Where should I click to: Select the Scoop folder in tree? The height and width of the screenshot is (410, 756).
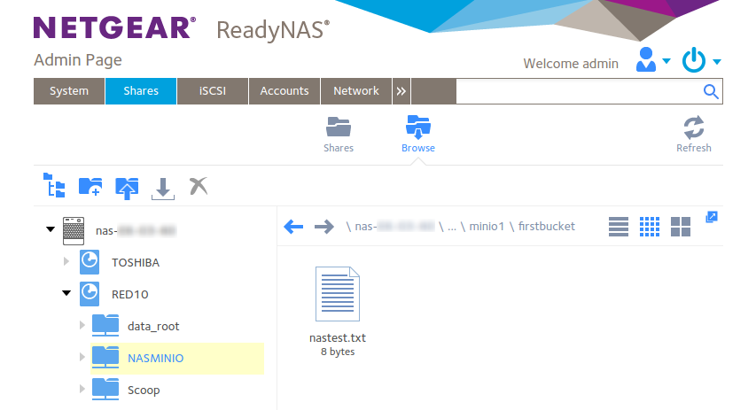point(144,390)
